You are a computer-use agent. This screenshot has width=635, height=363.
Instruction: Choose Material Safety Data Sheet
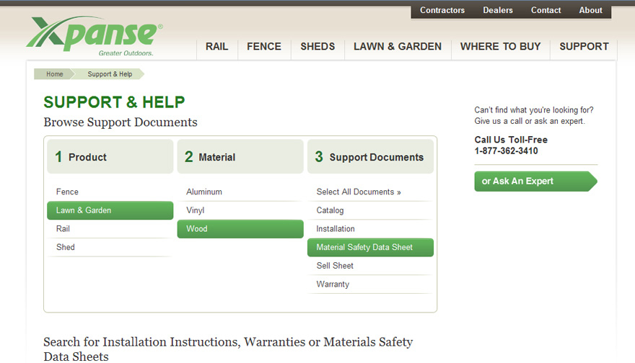click(371, 247)
